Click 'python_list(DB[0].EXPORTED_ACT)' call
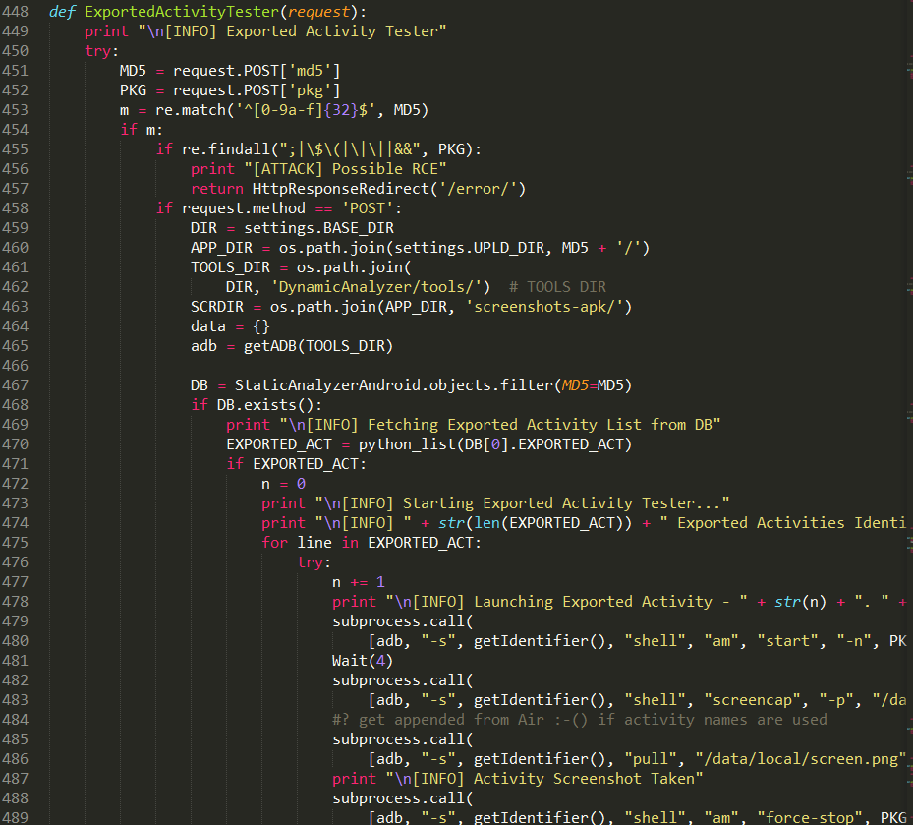 (495, 444)
